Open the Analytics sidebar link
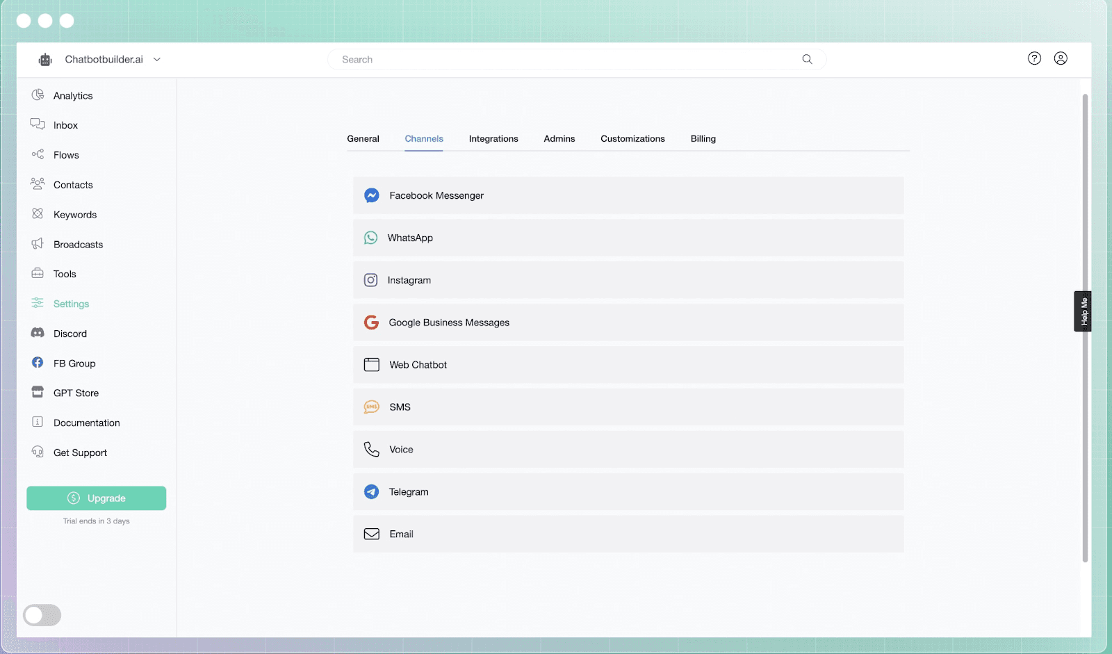1112x654 pixels. tap(73, 96)
